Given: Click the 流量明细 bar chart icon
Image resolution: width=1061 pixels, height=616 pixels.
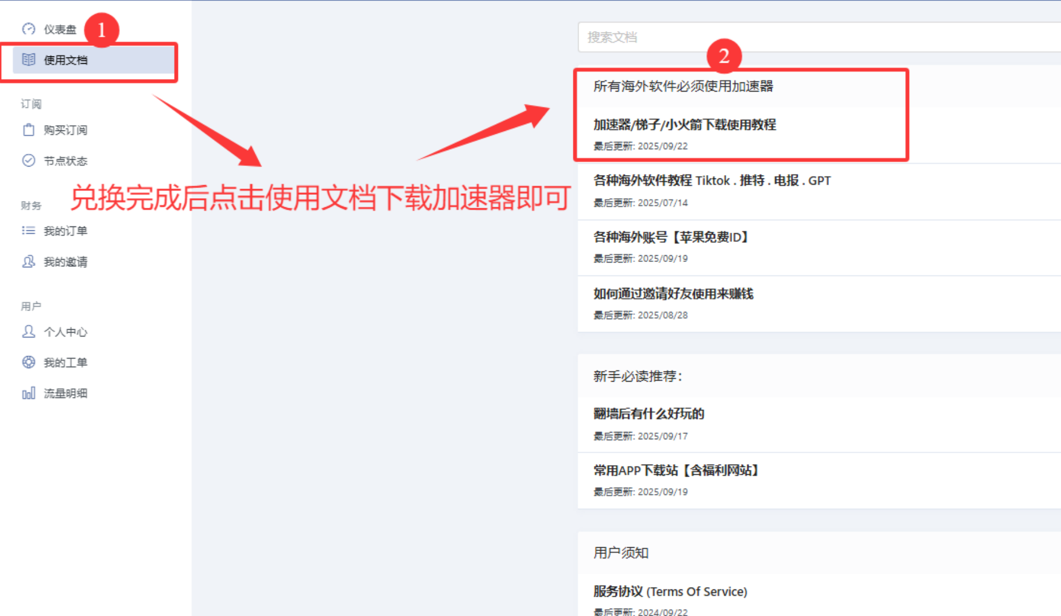Looking at the screenshot, I should (28, 393).
